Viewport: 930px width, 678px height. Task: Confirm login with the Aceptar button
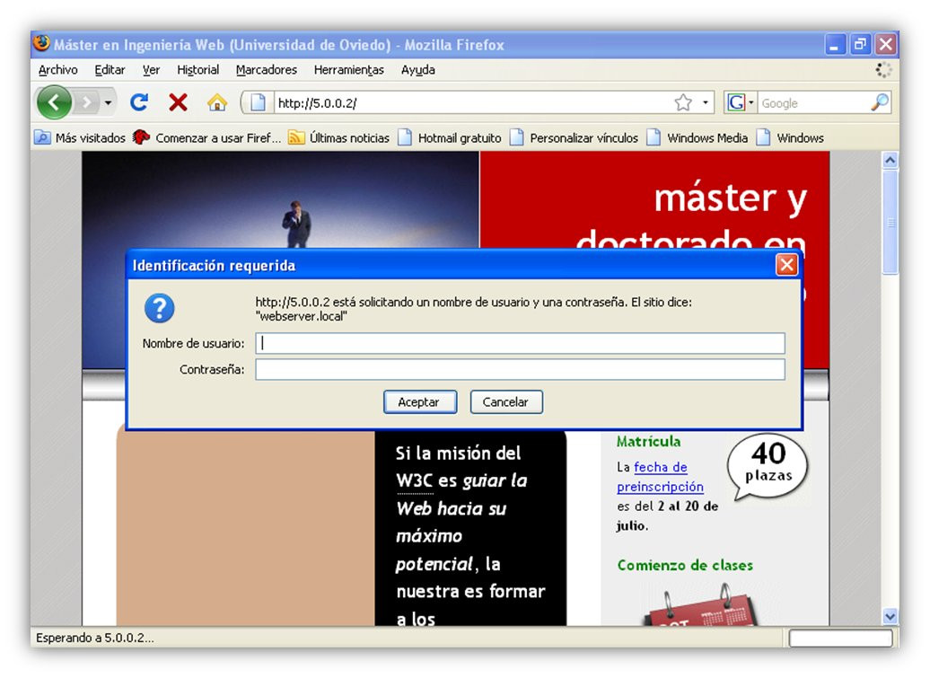(x=420, y=402)
